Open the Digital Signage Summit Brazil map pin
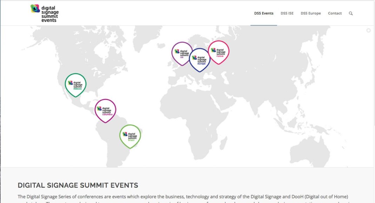 pos(130,136)
